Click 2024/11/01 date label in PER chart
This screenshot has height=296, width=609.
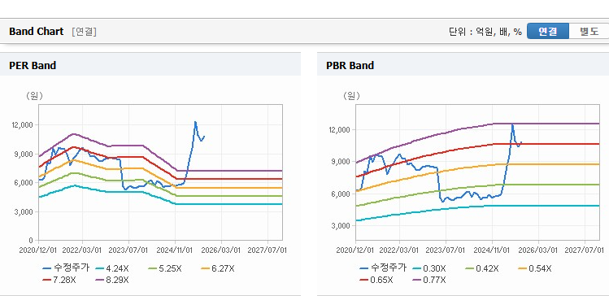click(175, 250)
